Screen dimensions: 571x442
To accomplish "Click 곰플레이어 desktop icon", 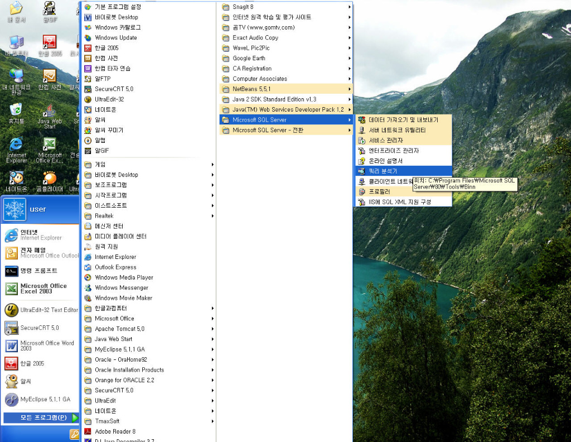I will (50, 181).
